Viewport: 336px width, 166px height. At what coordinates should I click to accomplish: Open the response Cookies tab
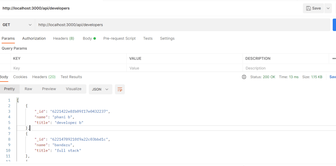[x=20, y=77]
